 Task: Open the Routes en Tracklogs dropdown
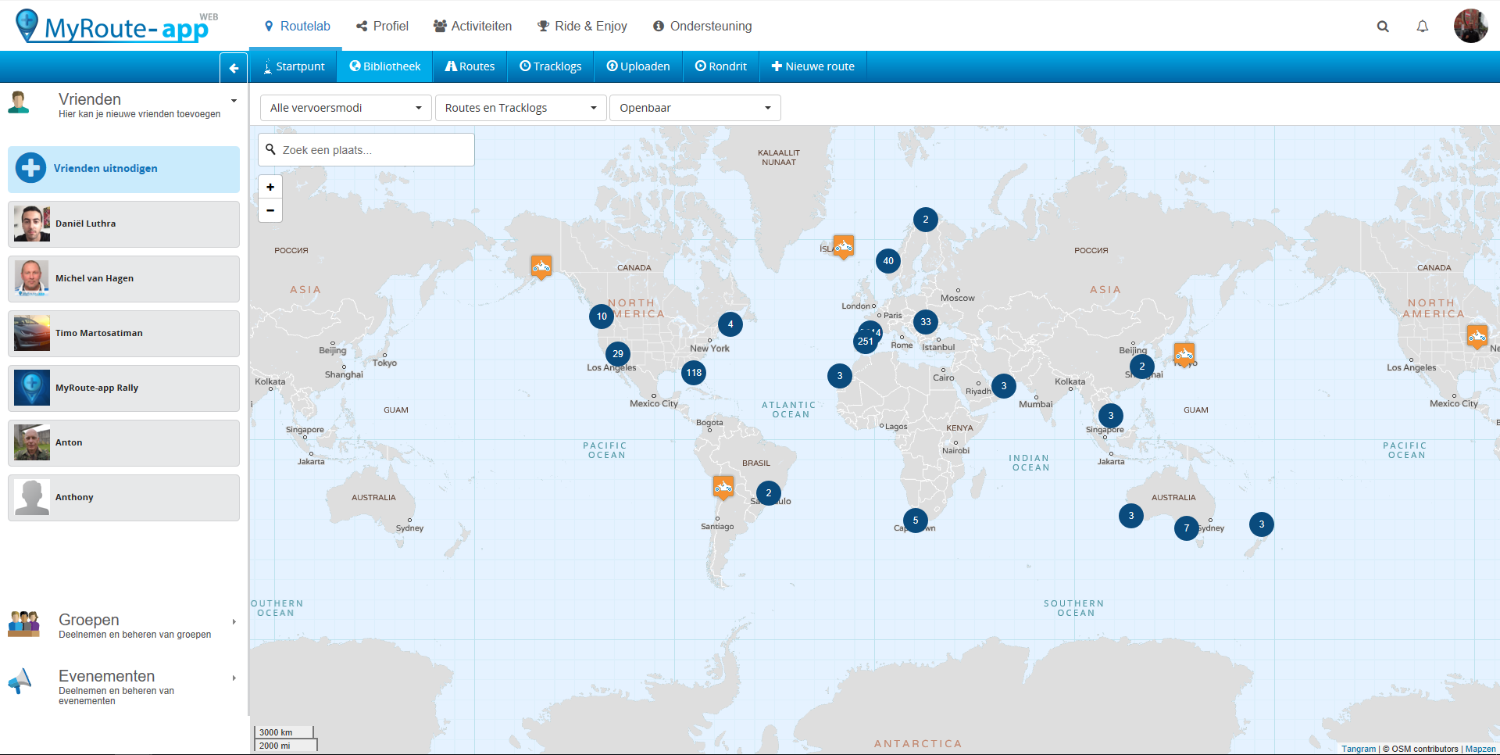pos(521,108)
